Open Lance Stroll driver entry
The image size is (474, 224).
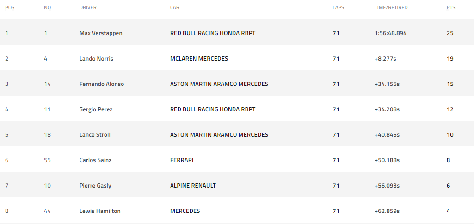click(x=95, y=135)
